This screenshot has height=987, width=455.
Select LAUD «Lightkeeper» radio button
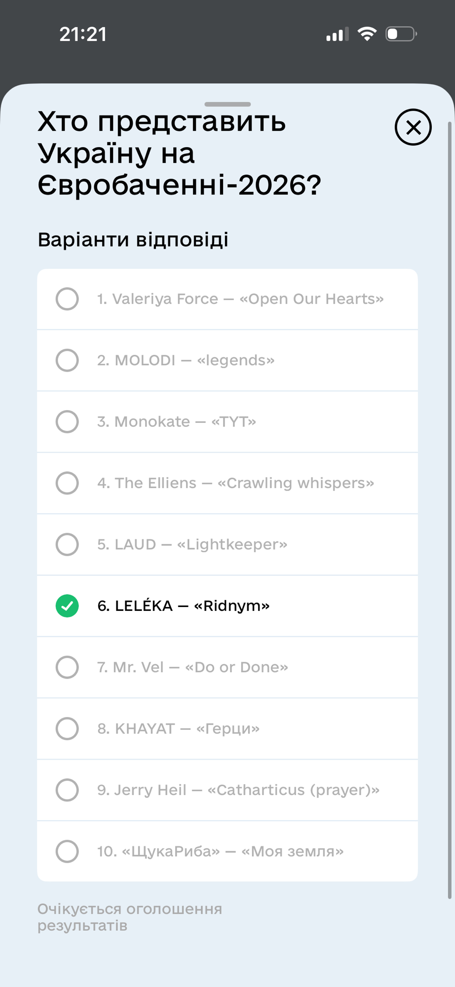[x=67, y=544]
